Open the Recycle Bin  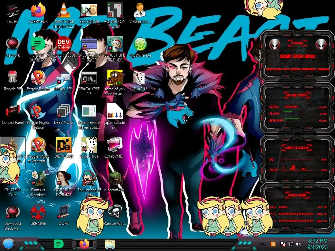click(x=13, y=81)
